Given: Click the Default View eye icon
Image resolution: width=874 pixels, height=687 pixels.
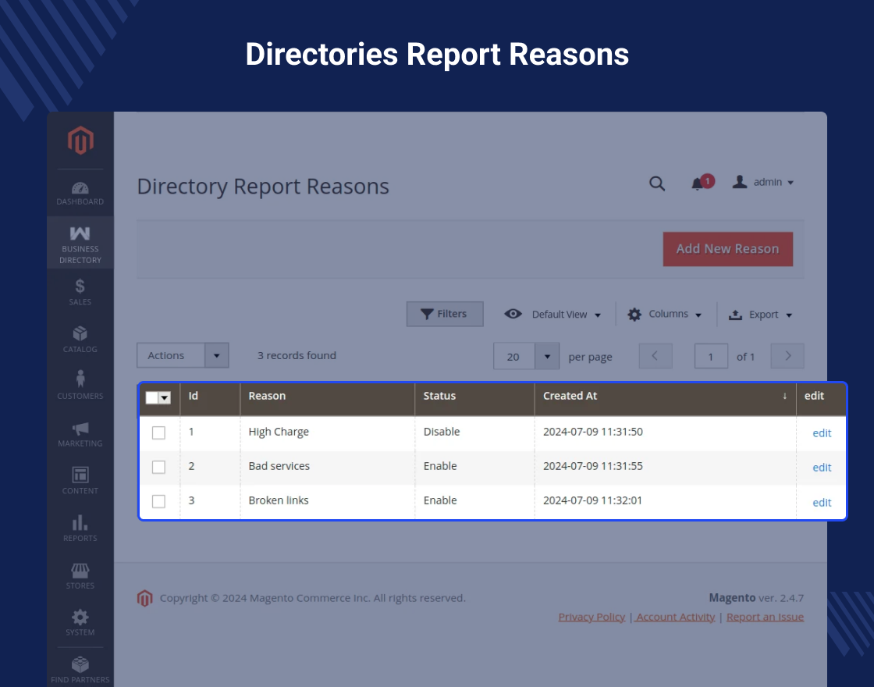Looking at the screenshot, I should tap(513, 314).
